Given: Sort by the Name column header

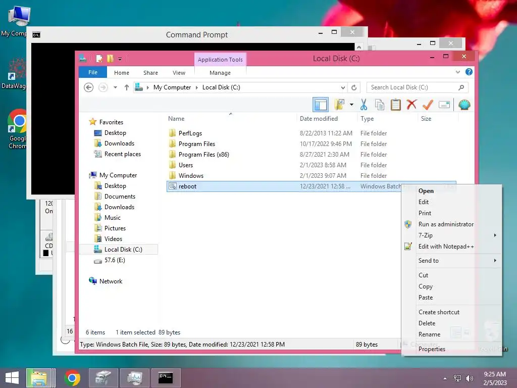Looking at the screenshot, I should 230,118.
